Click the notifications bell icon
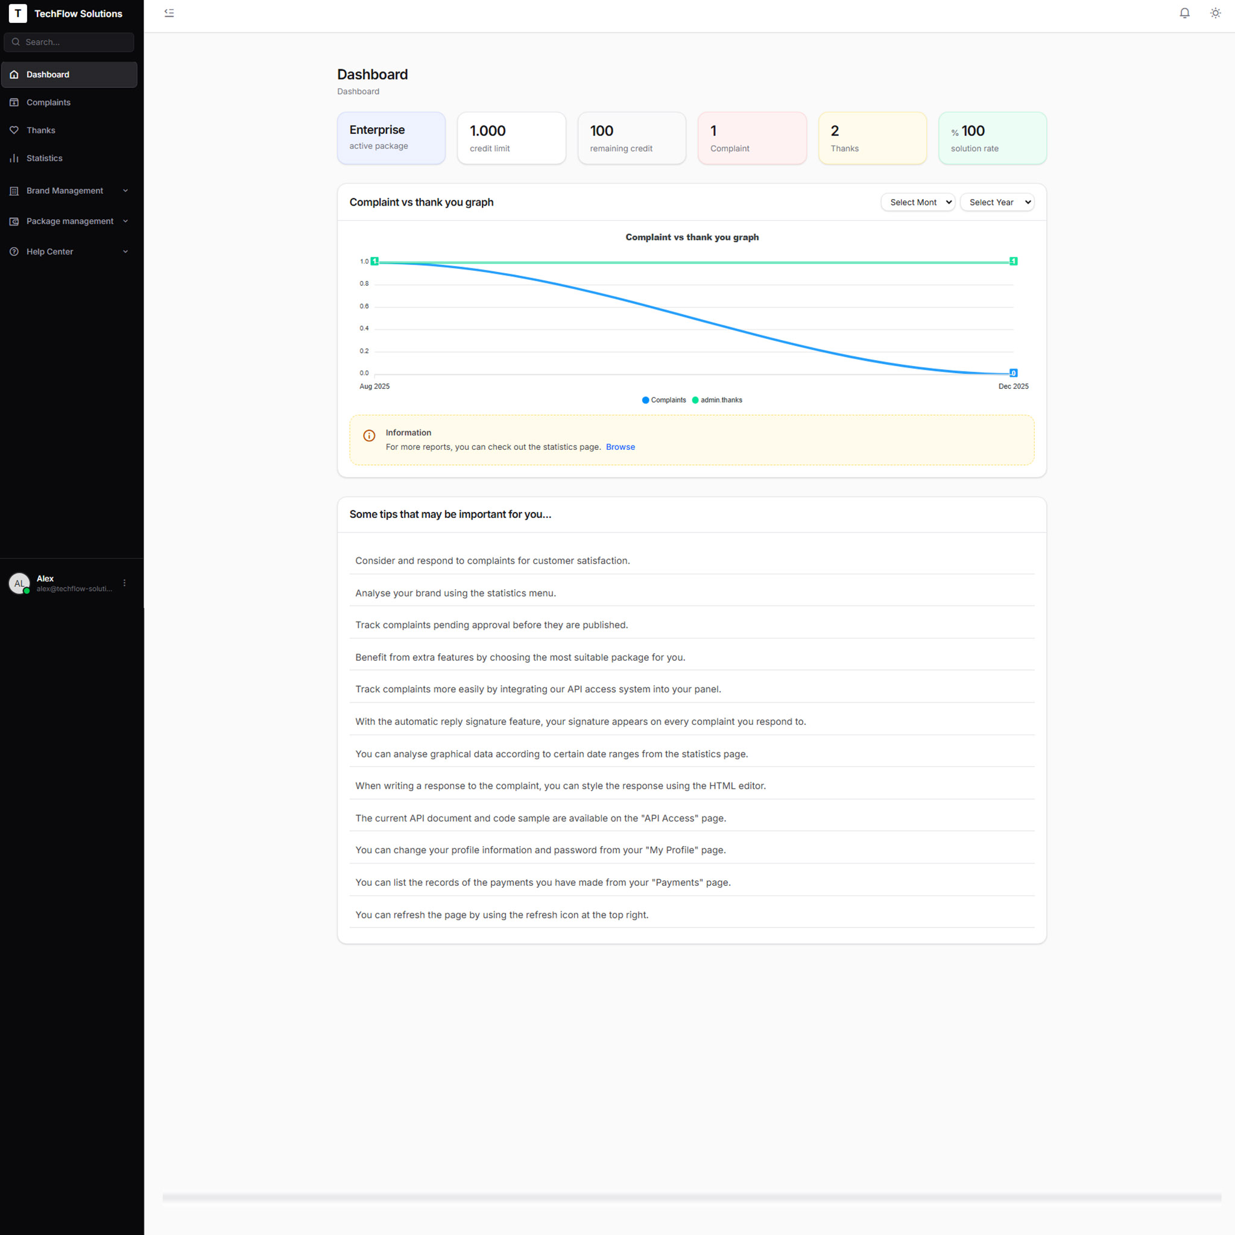Screen dimensions: 1235x1235 1184,13
